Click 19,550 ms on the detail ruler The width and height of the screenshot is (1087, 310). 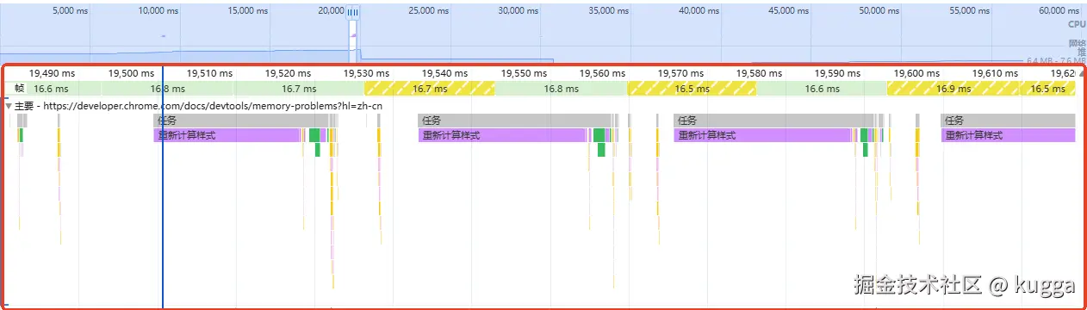pos(524,73)
